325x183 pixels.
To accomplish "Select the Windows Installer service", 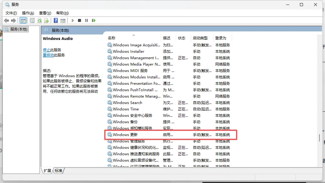I will click(169, 52).
